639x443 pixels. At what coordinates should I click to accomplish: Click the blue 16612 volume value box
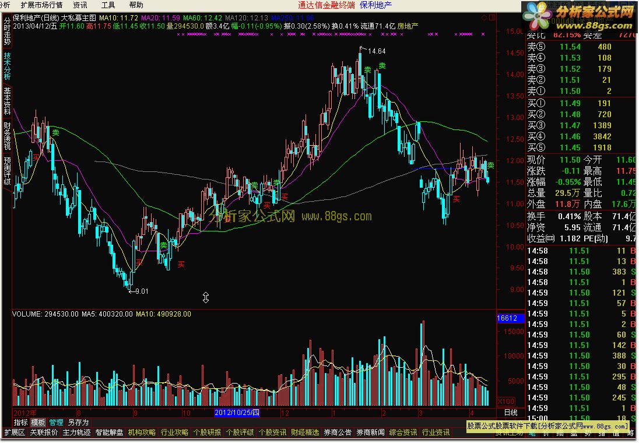point(510,318)
